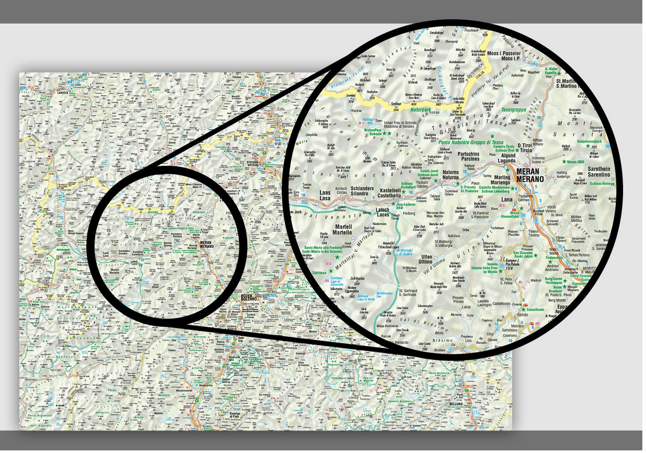Click the blue route shield numbered 44
Screen dimensions: 646x453
(x=541, y=124)
